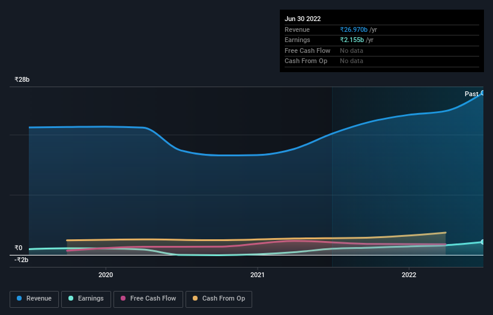The image size is (493, 315).
Task: Toggle the Revenue legend series
Action: (34, 299)
